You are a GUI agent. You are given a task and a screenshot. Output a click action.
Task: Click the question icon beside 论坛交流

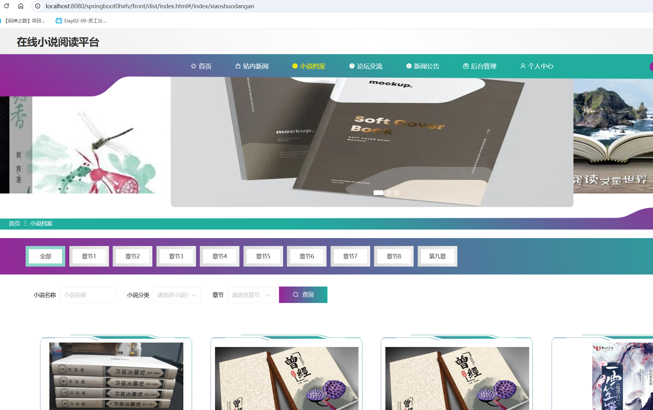click(352, 66)
